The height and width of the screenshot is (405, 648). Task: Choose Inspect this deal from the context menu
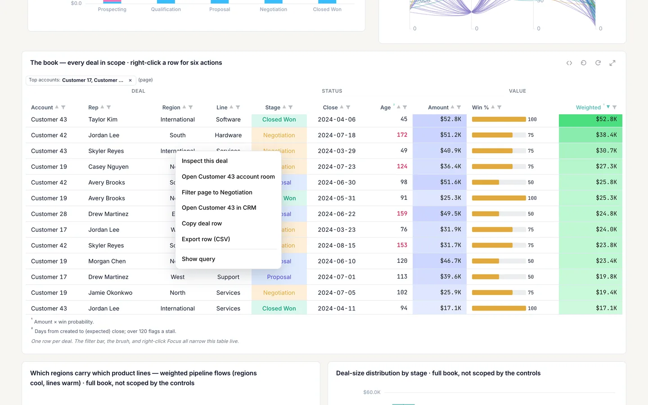(x=228, y=161)
